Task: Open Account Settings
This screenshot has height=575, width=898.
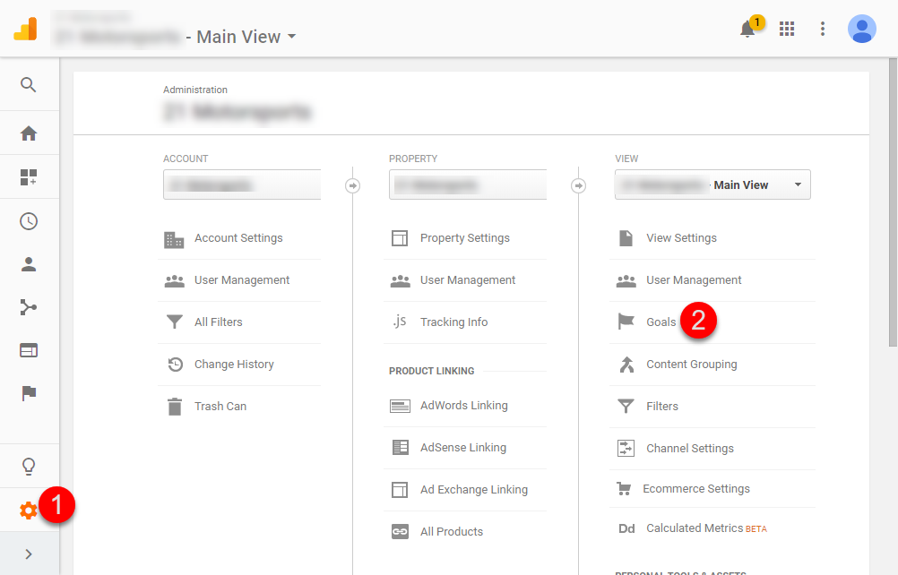Action: [x=238, y=238]
